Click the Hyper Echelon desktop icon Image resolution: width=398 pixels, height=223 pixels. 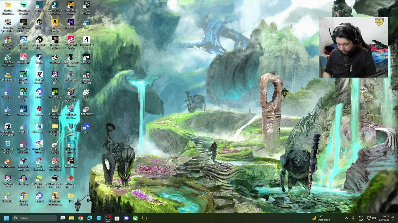point(86,8)
